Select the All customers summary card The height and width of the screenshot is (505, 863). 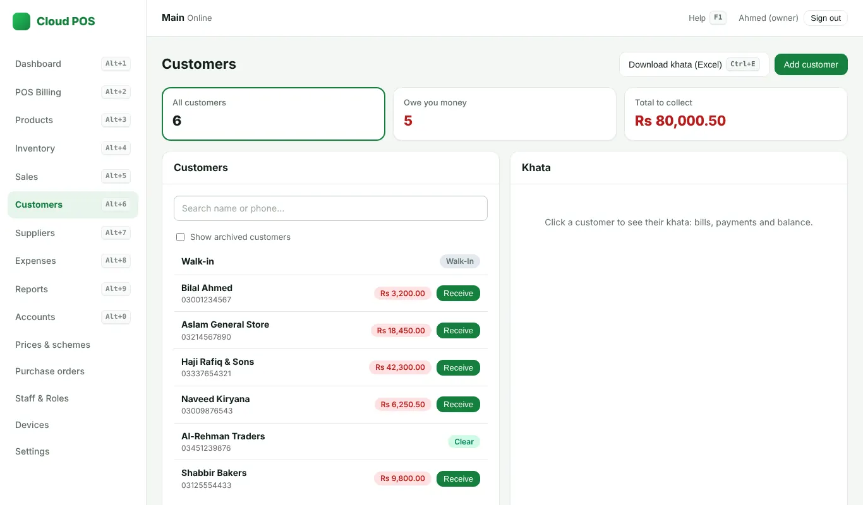[x=274, y=114]
